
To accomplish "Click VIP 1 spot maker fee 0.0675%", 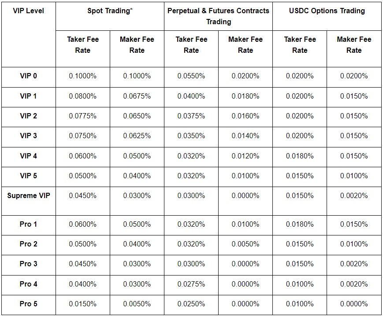I will (137, 96).
